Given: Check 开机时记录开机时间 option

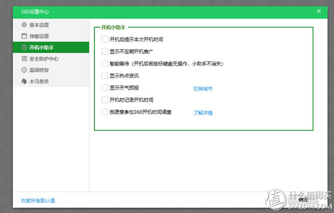Looking at the screenshot, I should pos(105,100).
